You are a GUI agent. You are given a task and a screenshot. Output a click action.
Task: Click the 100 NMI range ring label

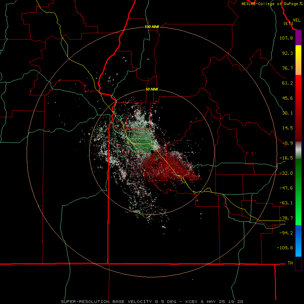[152, 27]
